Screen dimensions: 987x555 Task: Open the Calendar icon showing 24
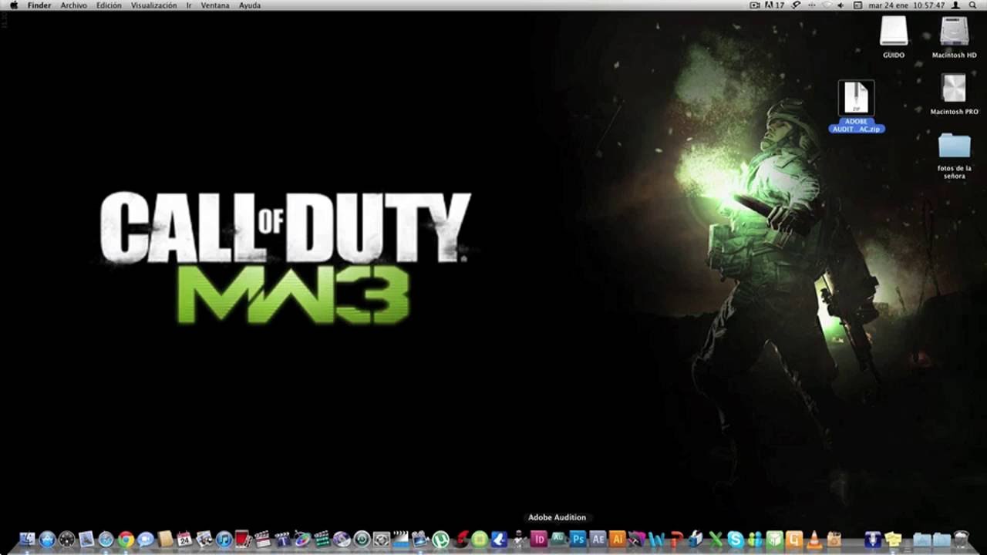pos(184,539)
